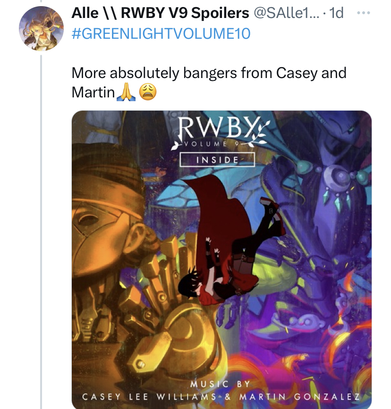Click the @SAlle1... username handle
Image resolution: width=391 pixels, height=409 pixels.
(286, 13)
